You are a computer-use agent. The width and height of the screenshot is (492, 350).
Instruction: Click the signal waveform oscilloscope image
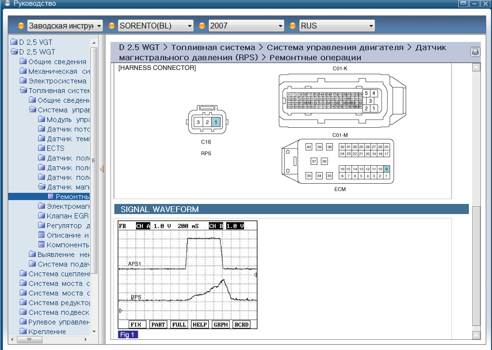[188, 275]
